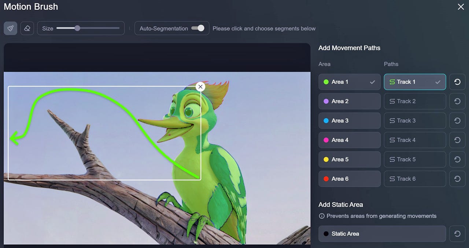
Task: Choose the Track 3 path
Action: point(415,121)
